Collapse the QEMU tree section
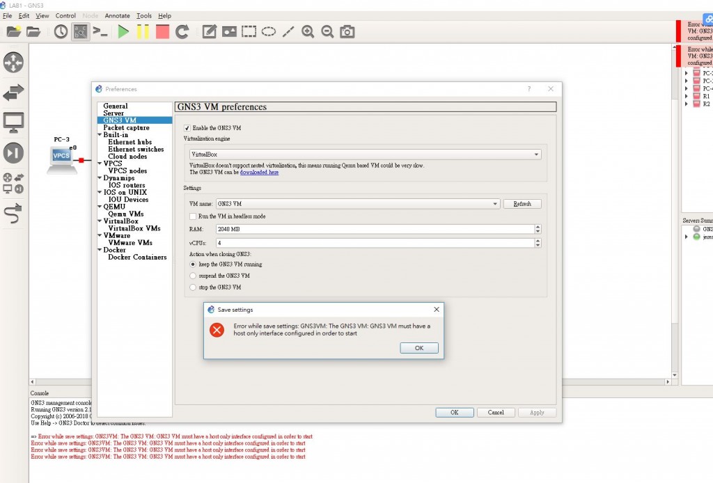 (x=100, y=207)
